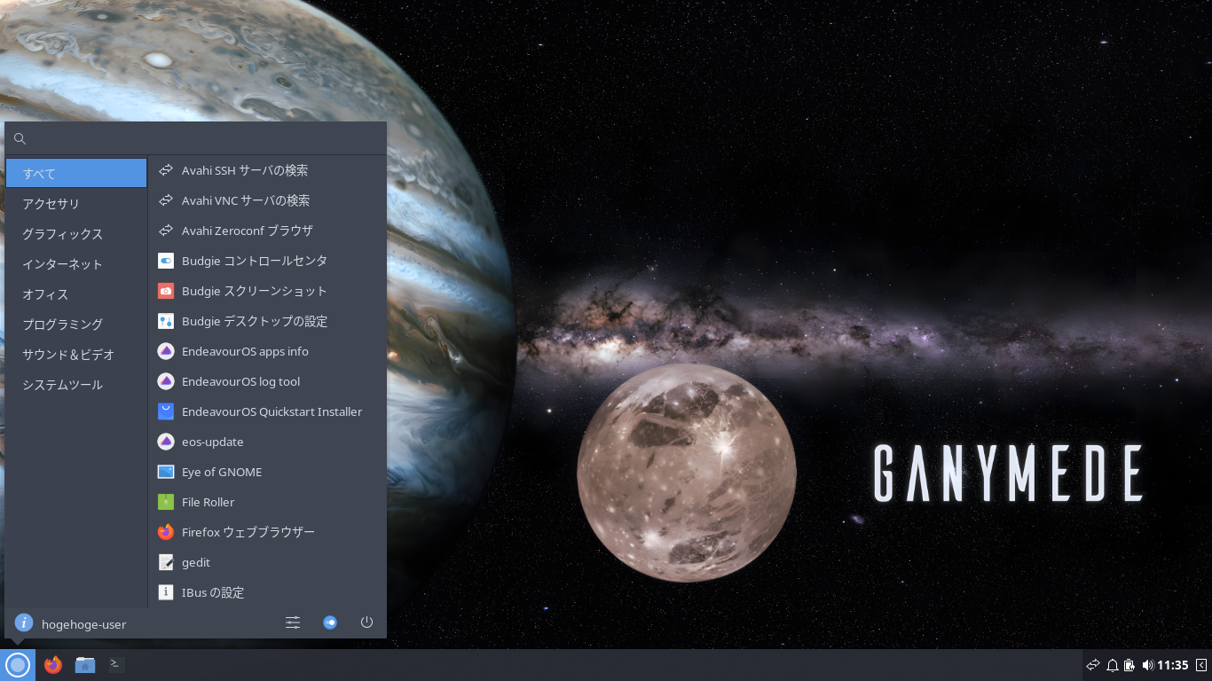
Task: Filter apps by インターネット category
Action: 76,264
